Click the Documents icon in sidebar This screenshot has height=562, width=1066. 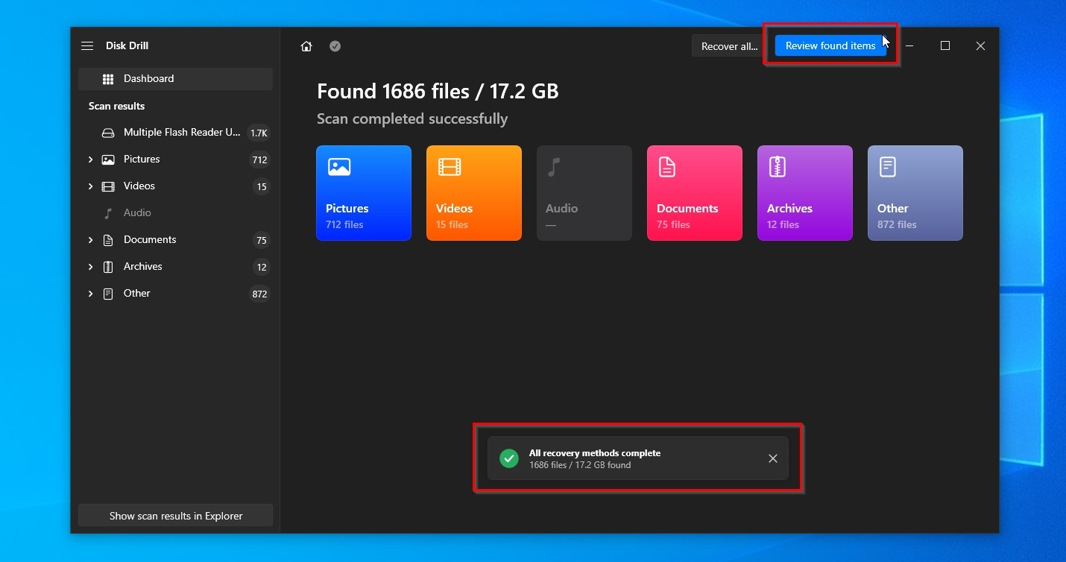coord(108,240)
